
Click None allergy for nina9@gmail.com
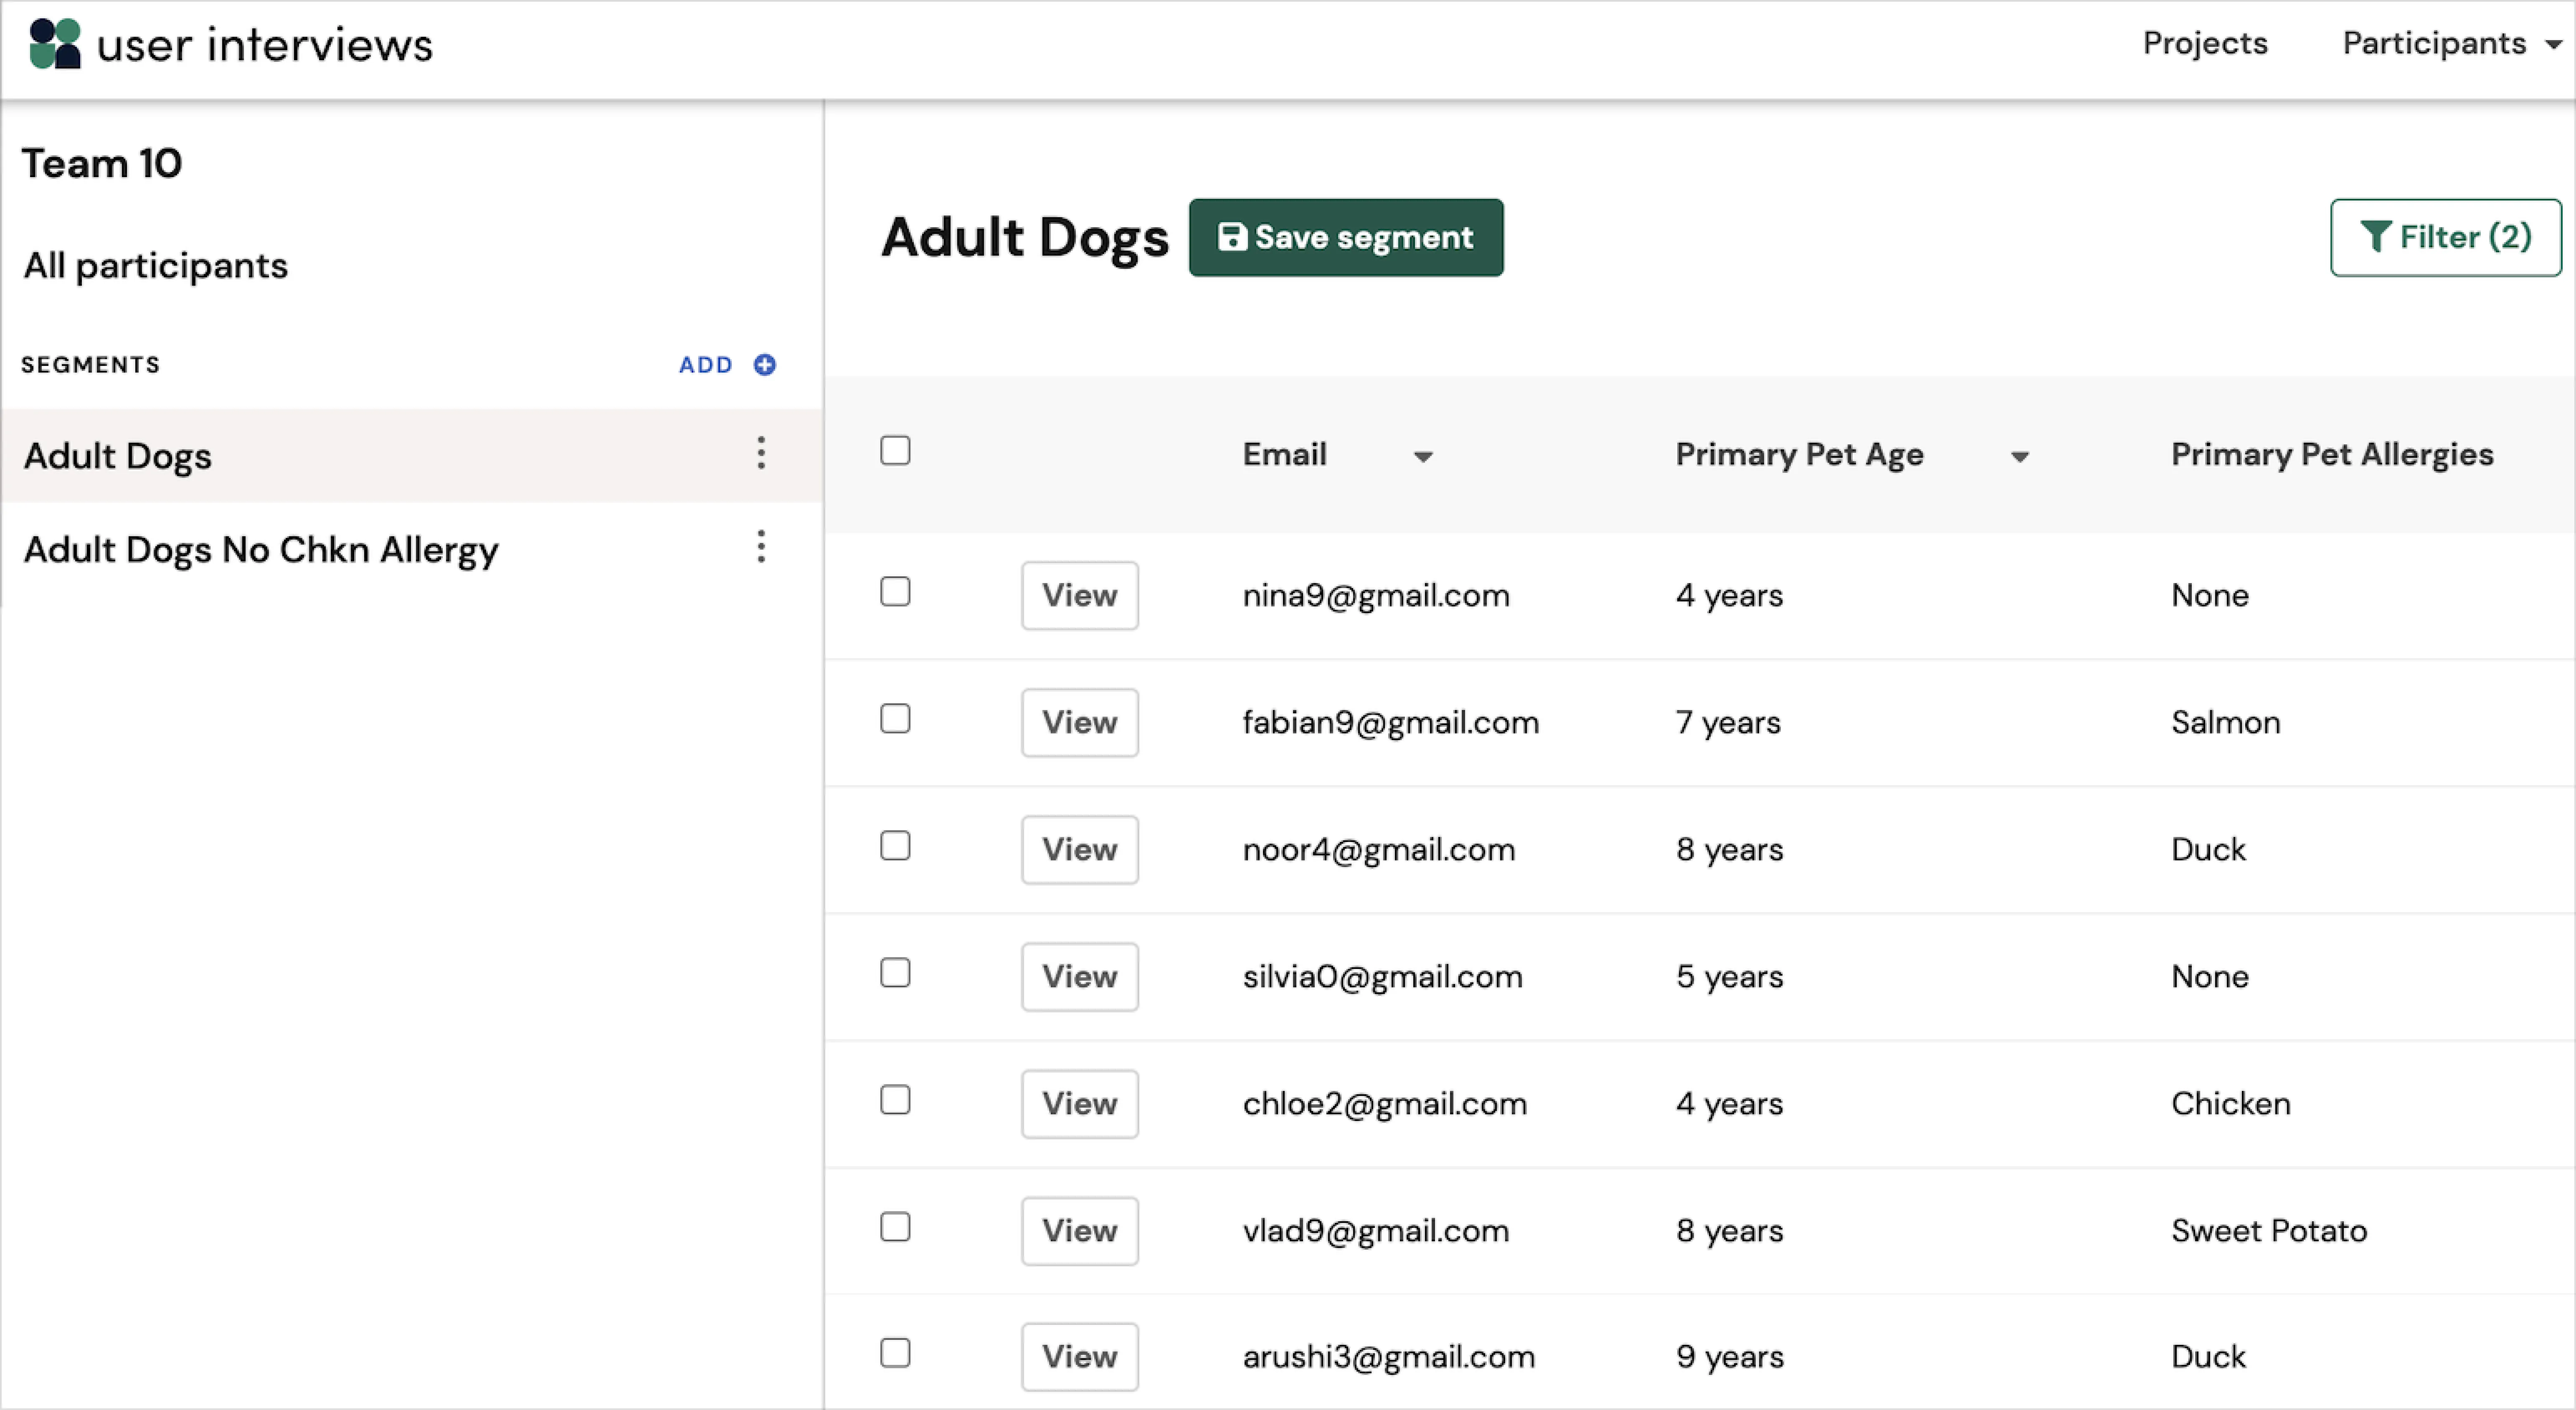2210,596
